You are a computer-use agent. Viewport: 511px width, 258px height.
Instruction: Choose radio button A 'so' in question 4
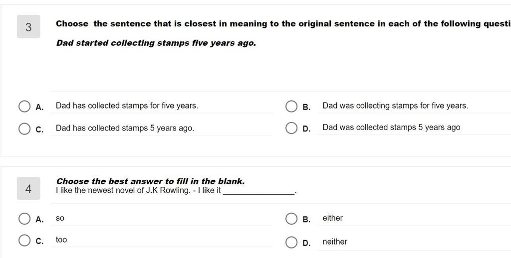[24, 219]
